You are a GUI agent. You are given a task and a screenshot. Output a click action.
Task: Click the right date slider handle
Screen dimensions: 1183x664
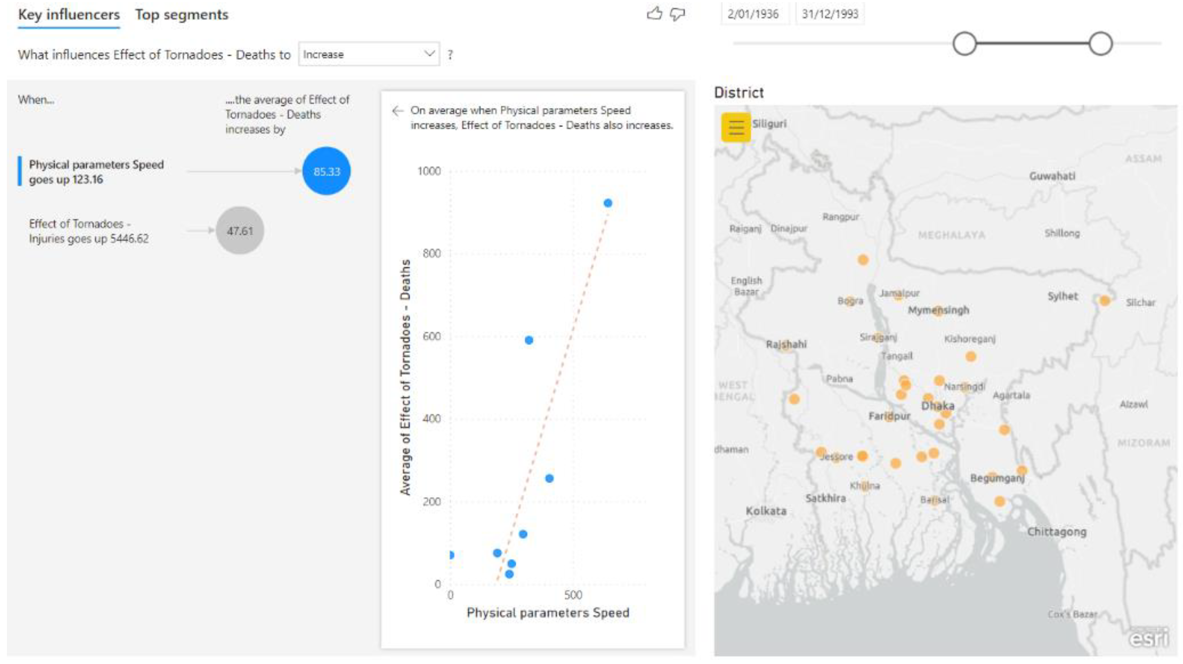1100,44
